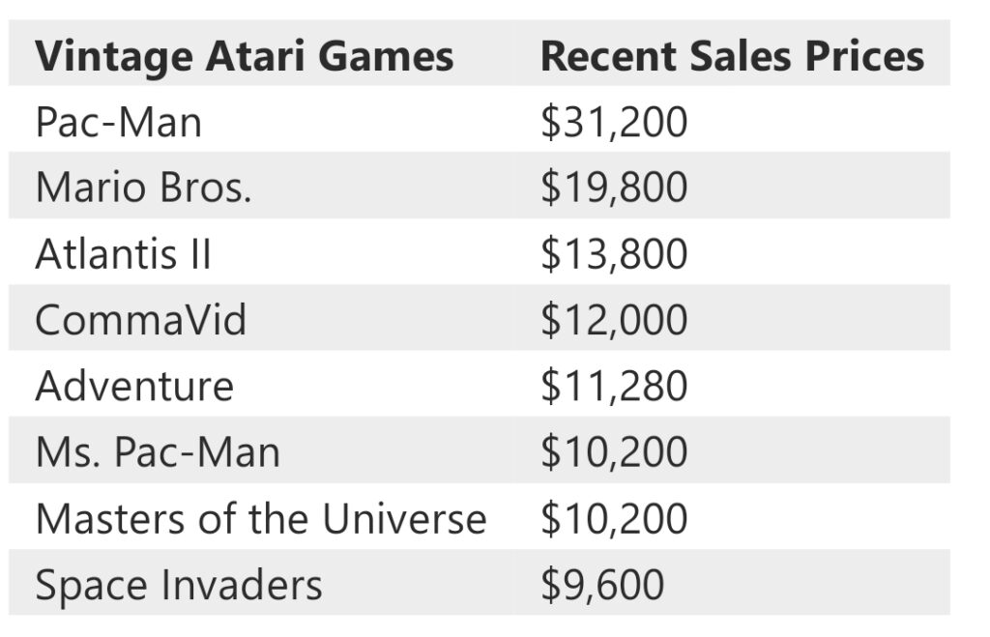The height and width of the screenshot is (637, 990).
Task: Select the $12,000 price for CommaVid
Action: (x=614, y=320)
